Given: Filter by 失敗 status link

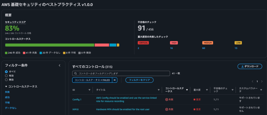Looking at the screenshot, I should pyautogui.click(x=7, y=92).
